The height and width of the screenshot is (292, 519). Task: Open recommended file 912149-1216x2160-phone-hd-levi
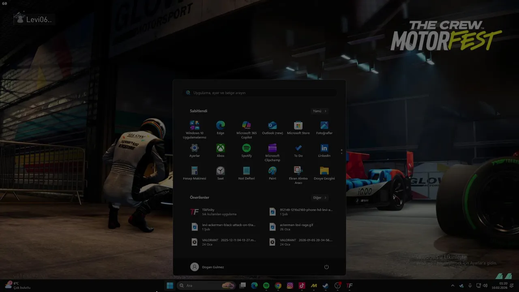302,212
